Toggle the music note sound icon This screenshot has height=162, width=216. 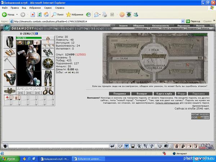click(152, 146)
